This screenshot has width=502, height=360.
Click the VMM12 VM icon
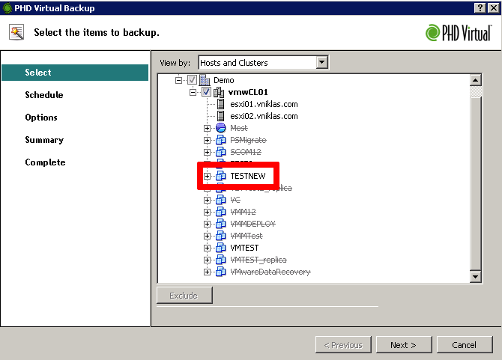click(x=221, y=212)
